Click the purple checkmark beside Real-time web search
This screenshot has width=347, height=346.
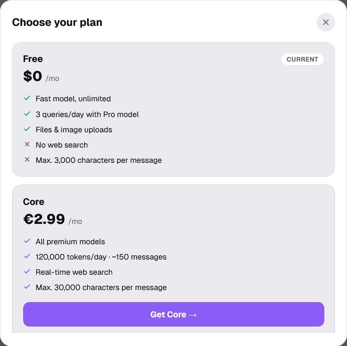[x=27, y=272]
